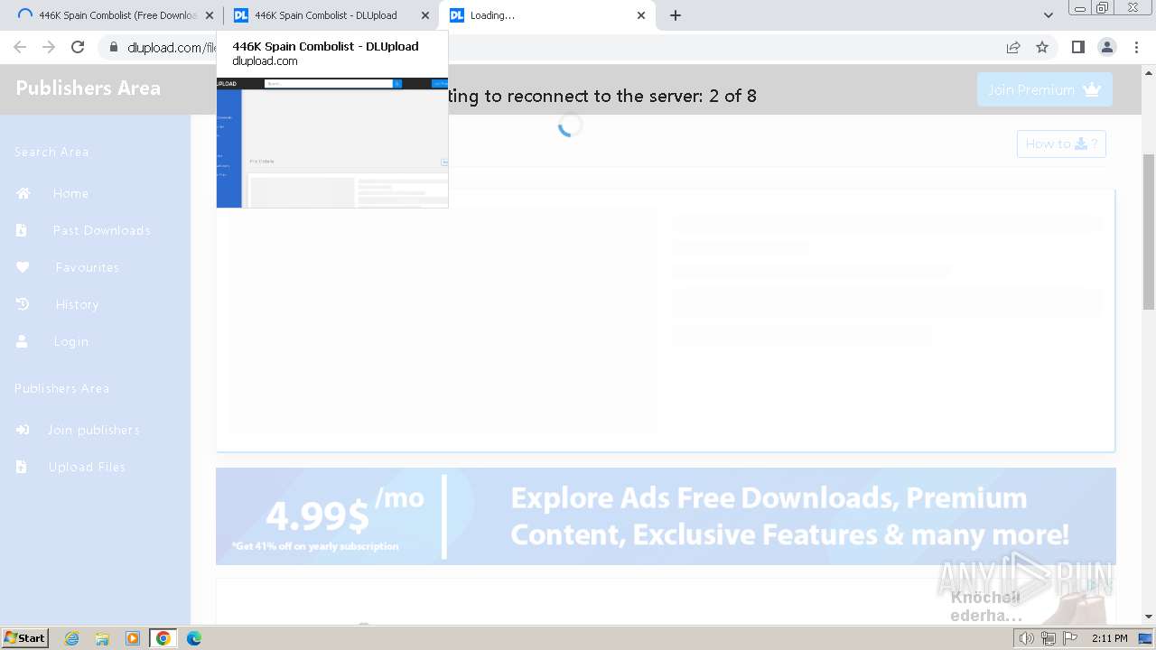Image resolution: width=1156 pixels, height=650 pixels.
Task: Bookmark this page with star
Action: 1042,47
